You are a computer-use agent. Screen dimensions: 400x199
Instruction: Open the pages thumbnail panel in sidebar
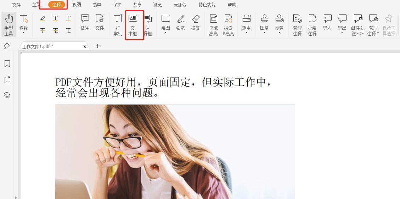(x=7, y=80)
